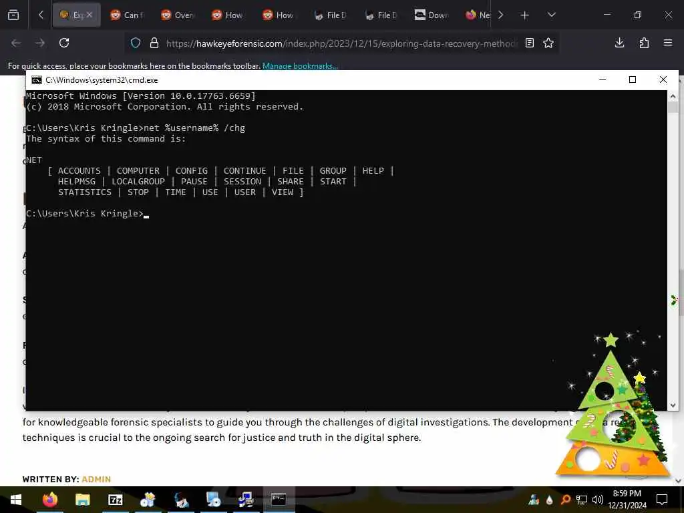The width and height of the screenshot is (684, 513).
Task: Close the active Exp browser tab
Action: tap(90, 15)
